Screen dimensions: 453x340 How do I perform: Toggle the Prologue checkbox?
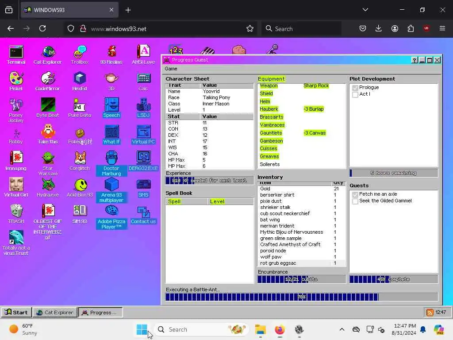tap(355, 88)
